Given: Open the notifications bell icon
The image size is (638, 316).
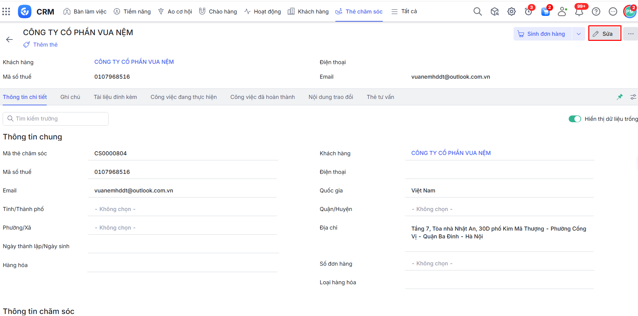Looking at the screenshot, I should coord(579,12).
